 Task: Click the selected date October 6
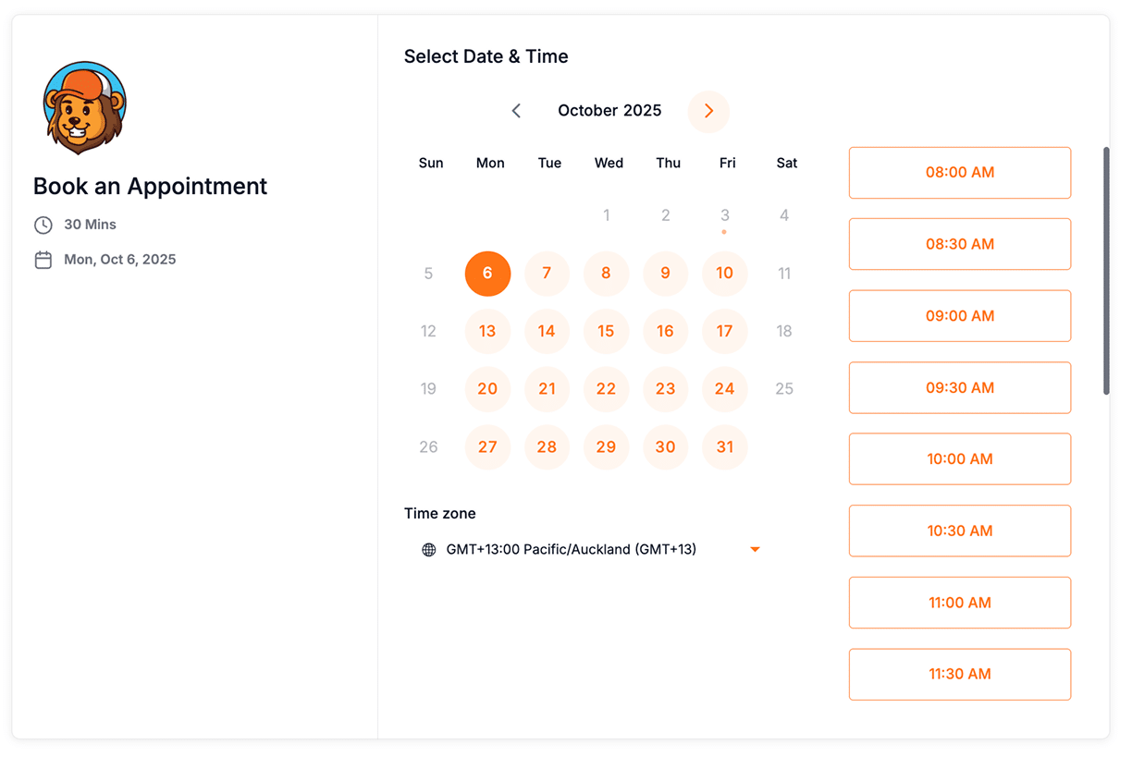(487, 274)
